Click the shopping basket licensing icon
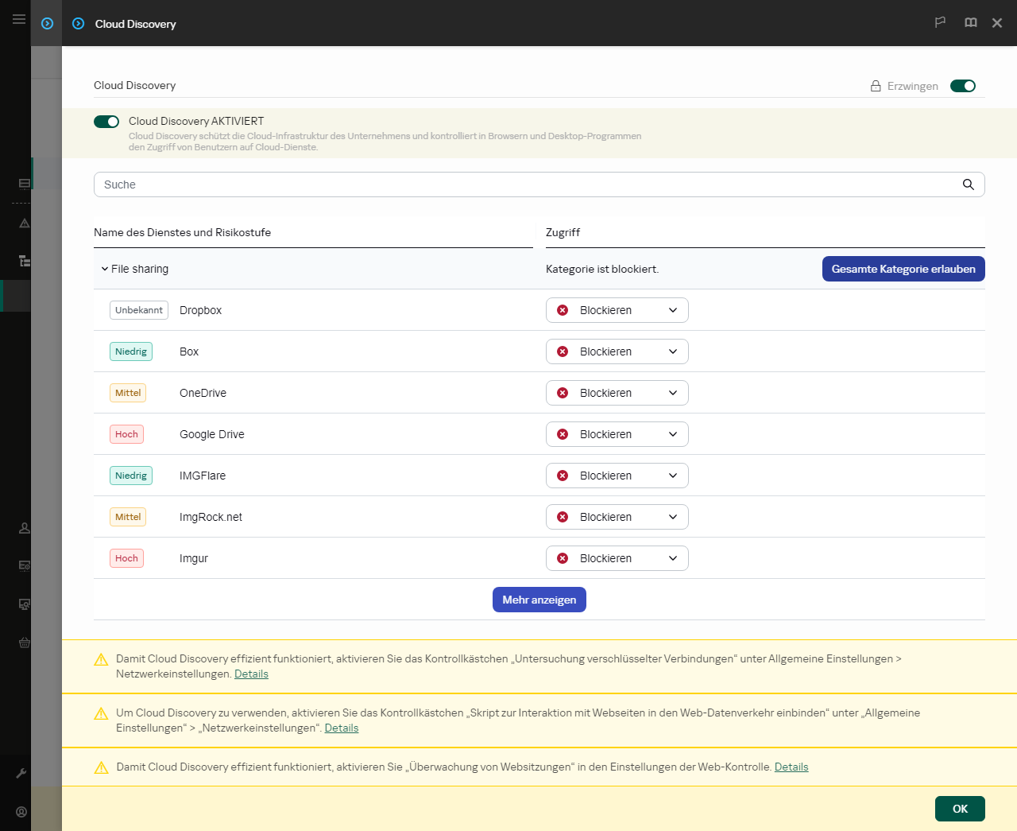 pos(24,643)
